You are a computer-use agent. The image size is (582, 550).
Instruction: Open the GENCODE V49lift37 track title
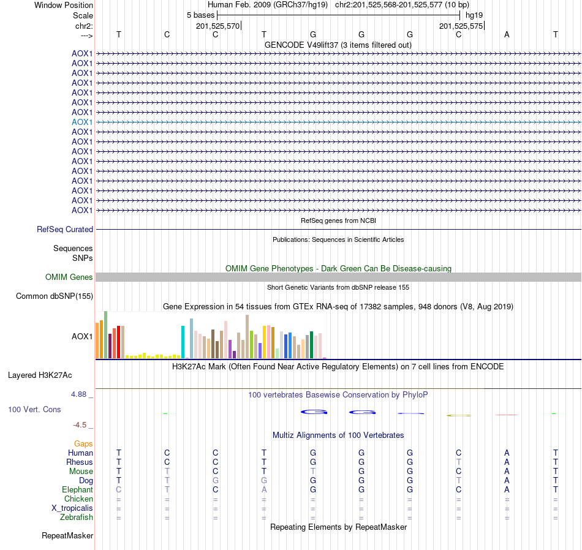point(338,45)
